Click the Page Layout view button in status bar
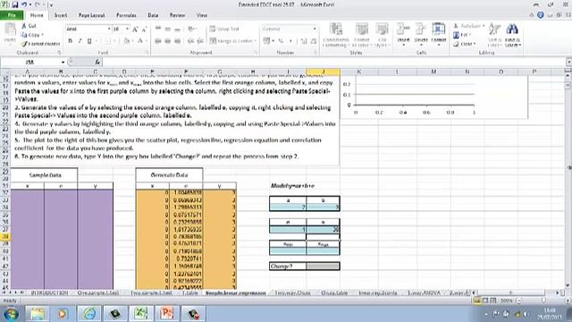The height and width of the screenshot is (322, 572). point(485,301)
